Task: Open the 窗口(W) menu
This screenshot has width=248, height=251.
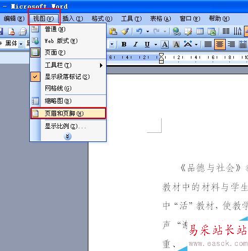Action: pos(190,19)
